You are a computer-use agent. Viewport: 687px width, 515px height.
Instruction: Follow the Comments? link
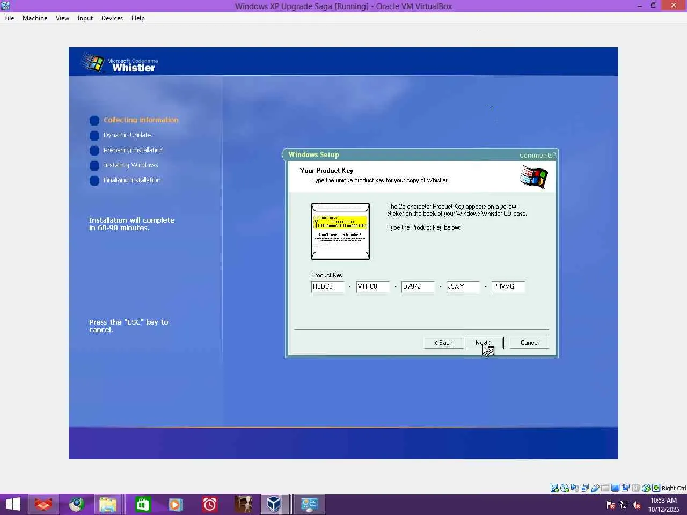pos(537,155)
